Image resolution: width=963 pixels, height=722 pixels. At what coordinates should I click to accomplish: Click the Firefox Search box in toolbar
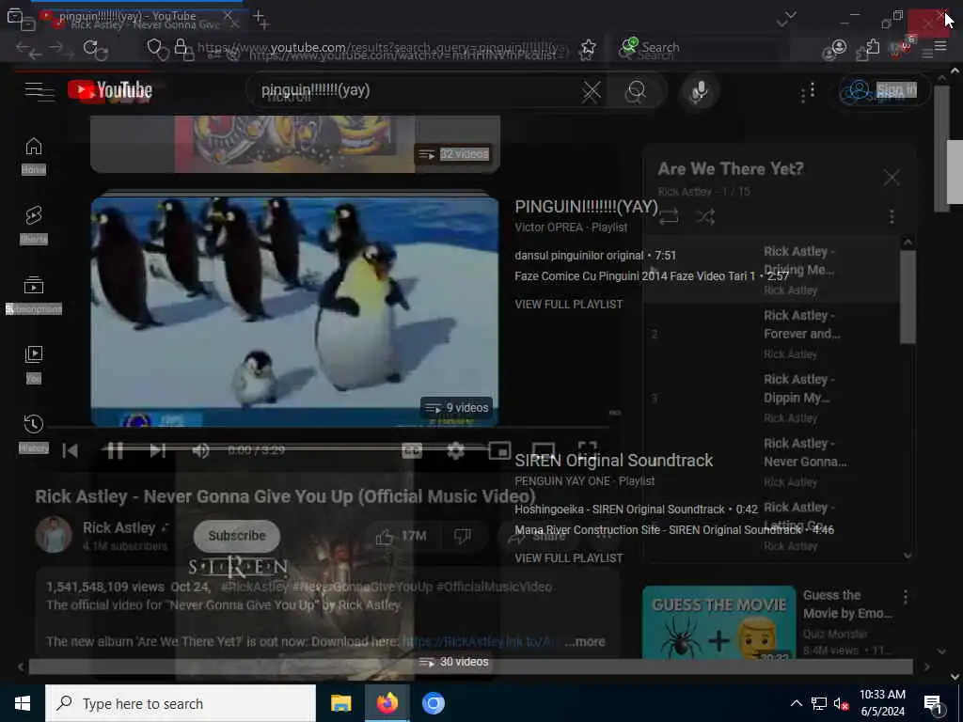[x=706, y=49]
